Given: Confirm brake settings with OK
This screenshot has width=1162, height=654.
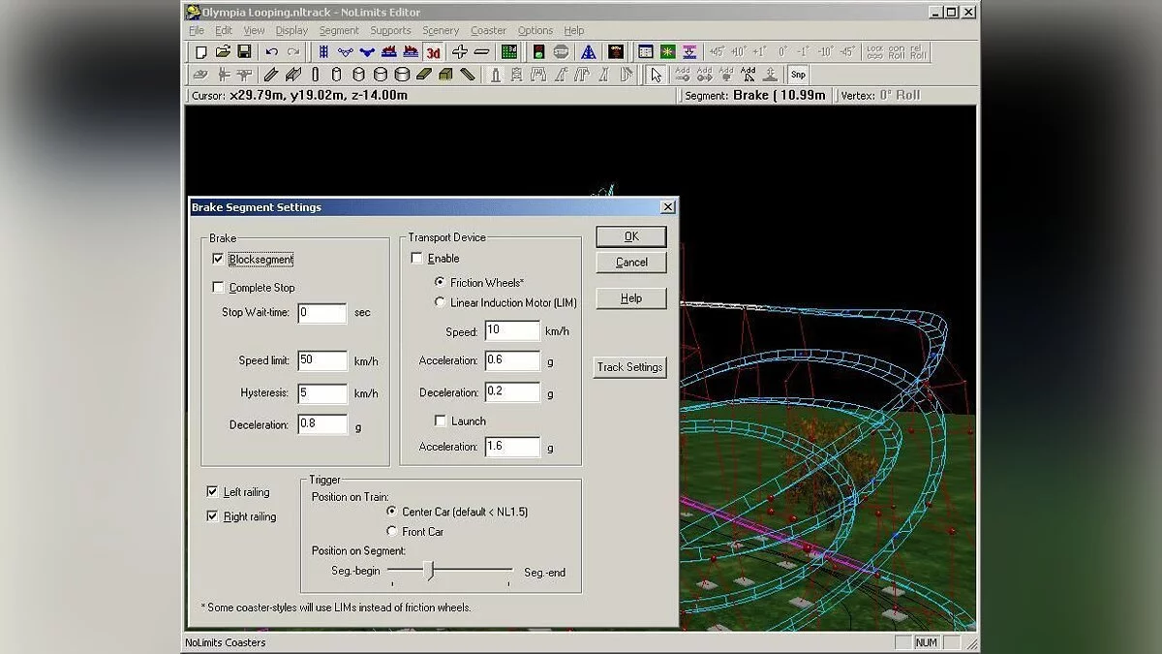Looking at the screenshot, I should [x=631, y=236].
